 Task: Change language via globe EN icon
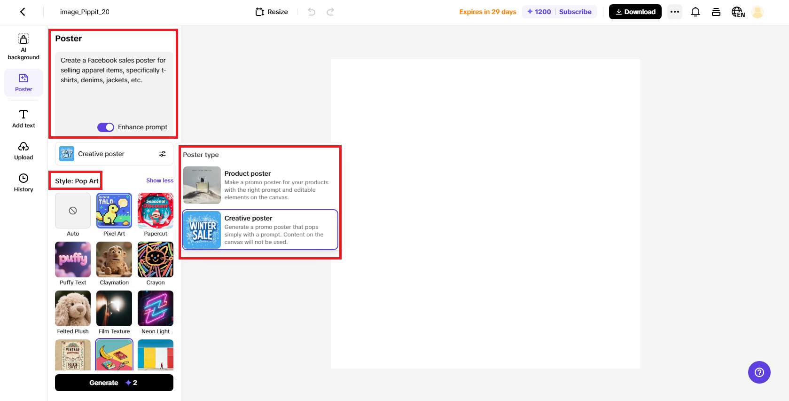coord(738,12)
